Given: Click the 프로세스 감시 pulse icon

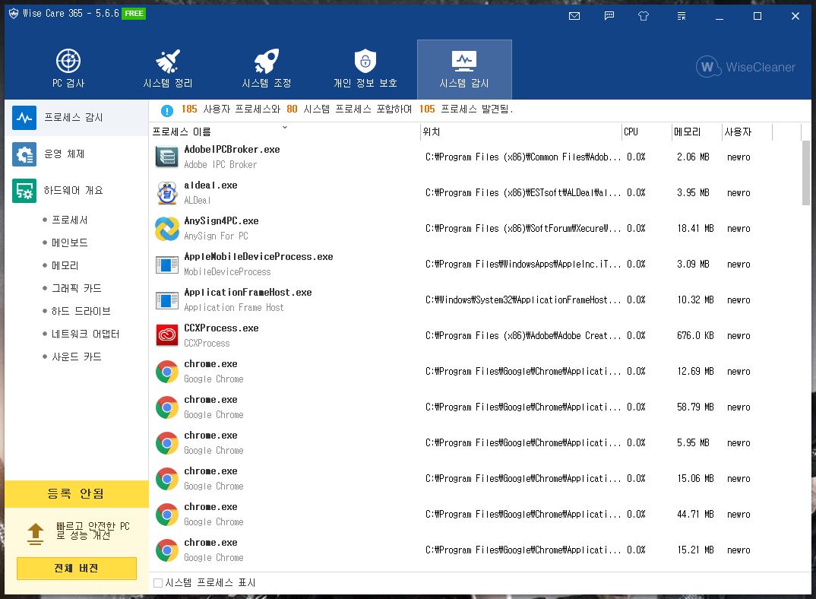Looking at the screenshot, I should tap(24, 118).
